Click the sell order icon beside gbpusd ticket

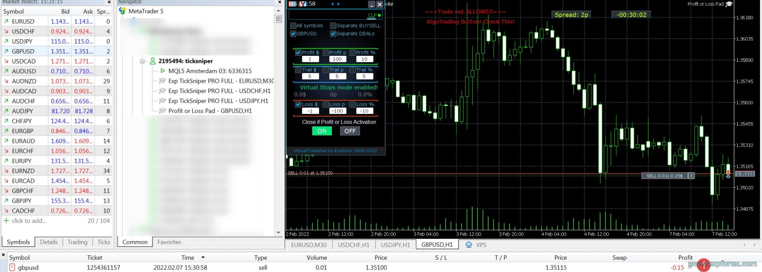[12, 267]
